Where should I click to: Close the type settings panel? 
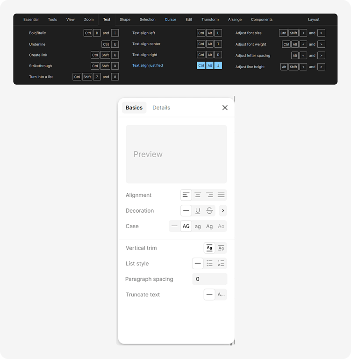coord(225,108)
